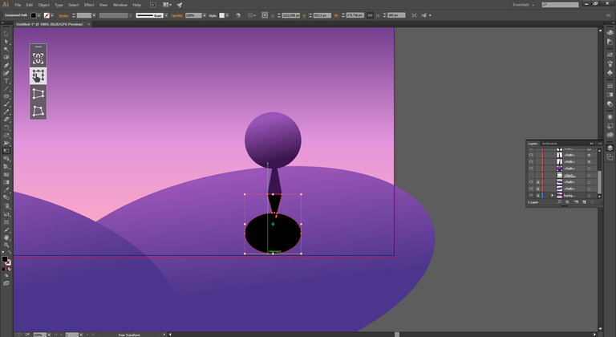Toggle visibility of hidden Rectangle layer
Screen dimensions: 616x337
pyautogui.click(x=531, y=175)
